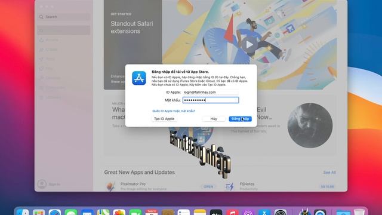
Task: Open Messages from the Dock
Action: click(71, 213)
